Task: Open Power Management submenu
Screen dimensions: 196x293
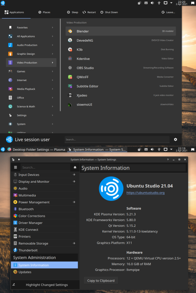Action: pyautogui.click(x=45, y=202)
